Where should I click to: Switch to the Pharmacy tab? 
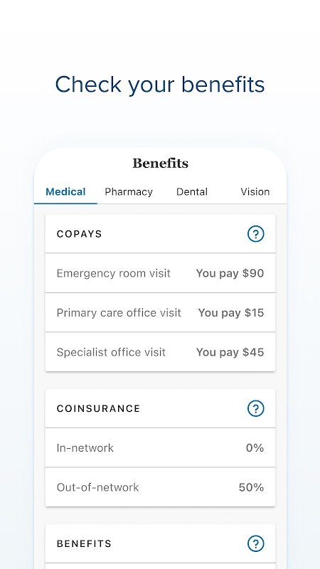point(129,191)
